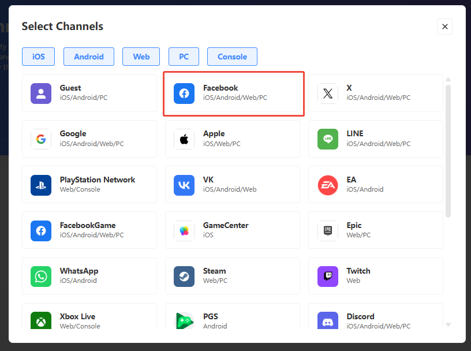The height and width of the screenshot is (351, 471).
Task: Select the Guest channel card
Action: click(x=89, y=93)
